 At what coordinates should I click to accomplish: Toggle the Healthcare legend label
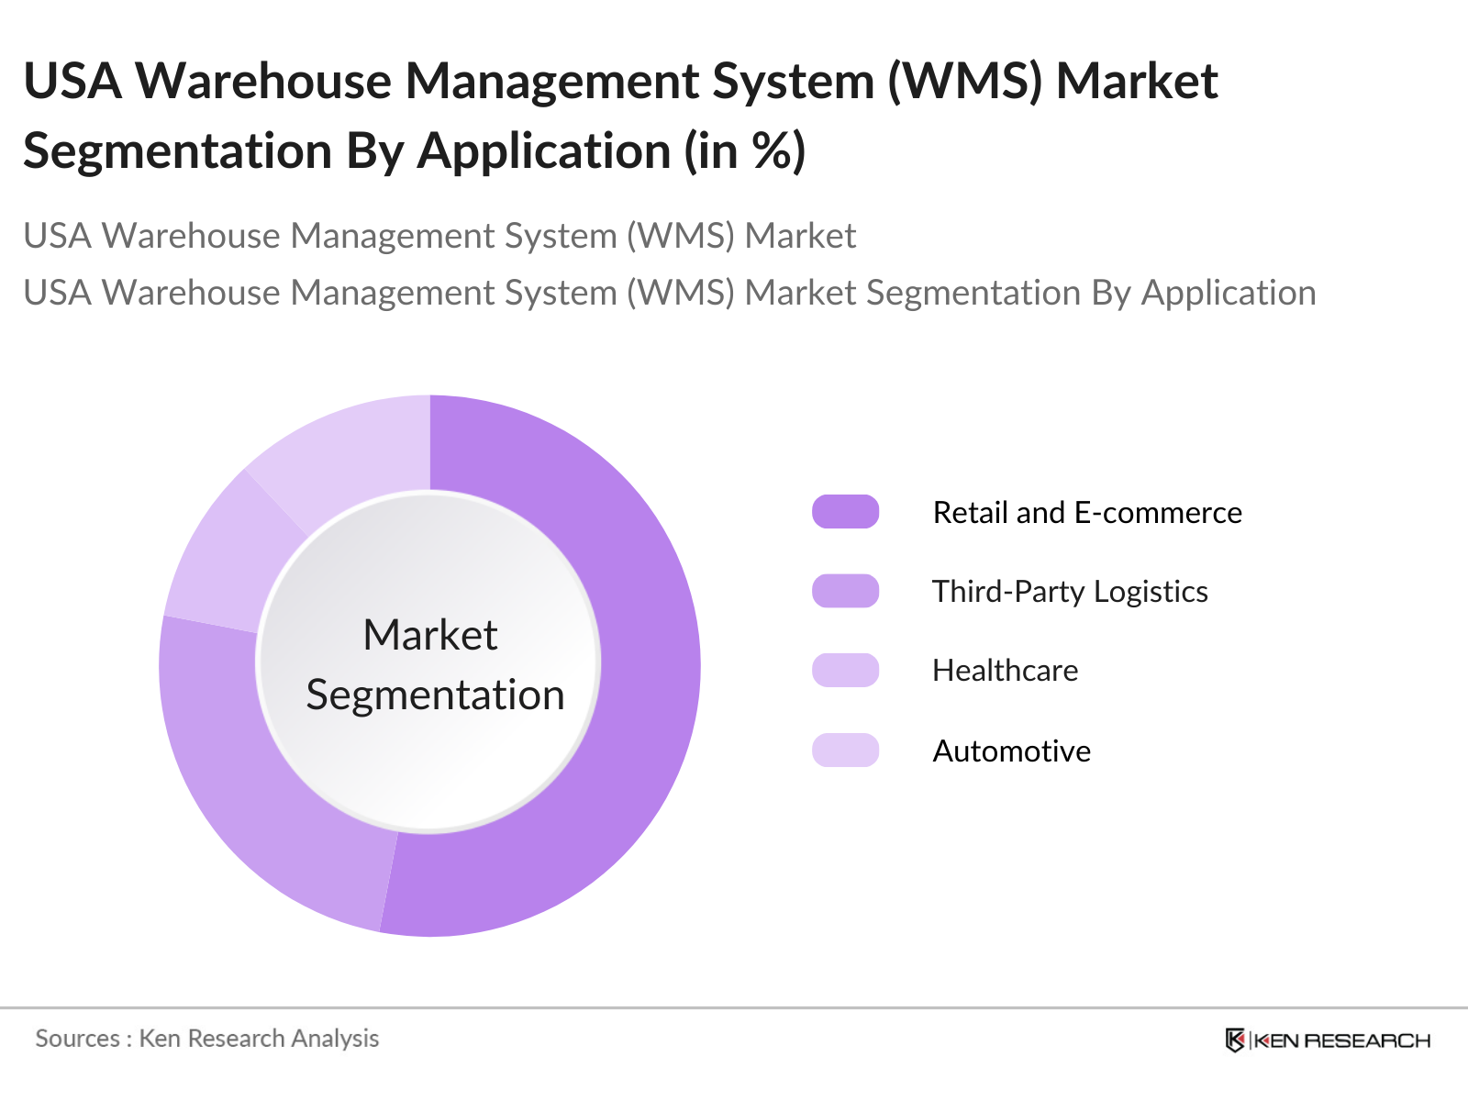coord(1005,671)
